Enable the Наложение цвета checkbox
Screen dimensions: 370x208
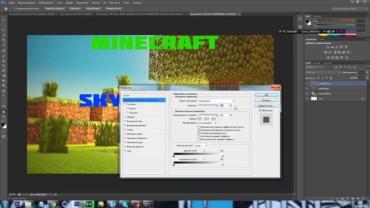(125, 134)
